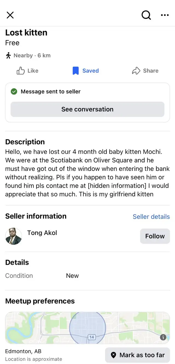Click the map info icon
175x364 pixels.
pyautogui.click(x=163, y=337)
